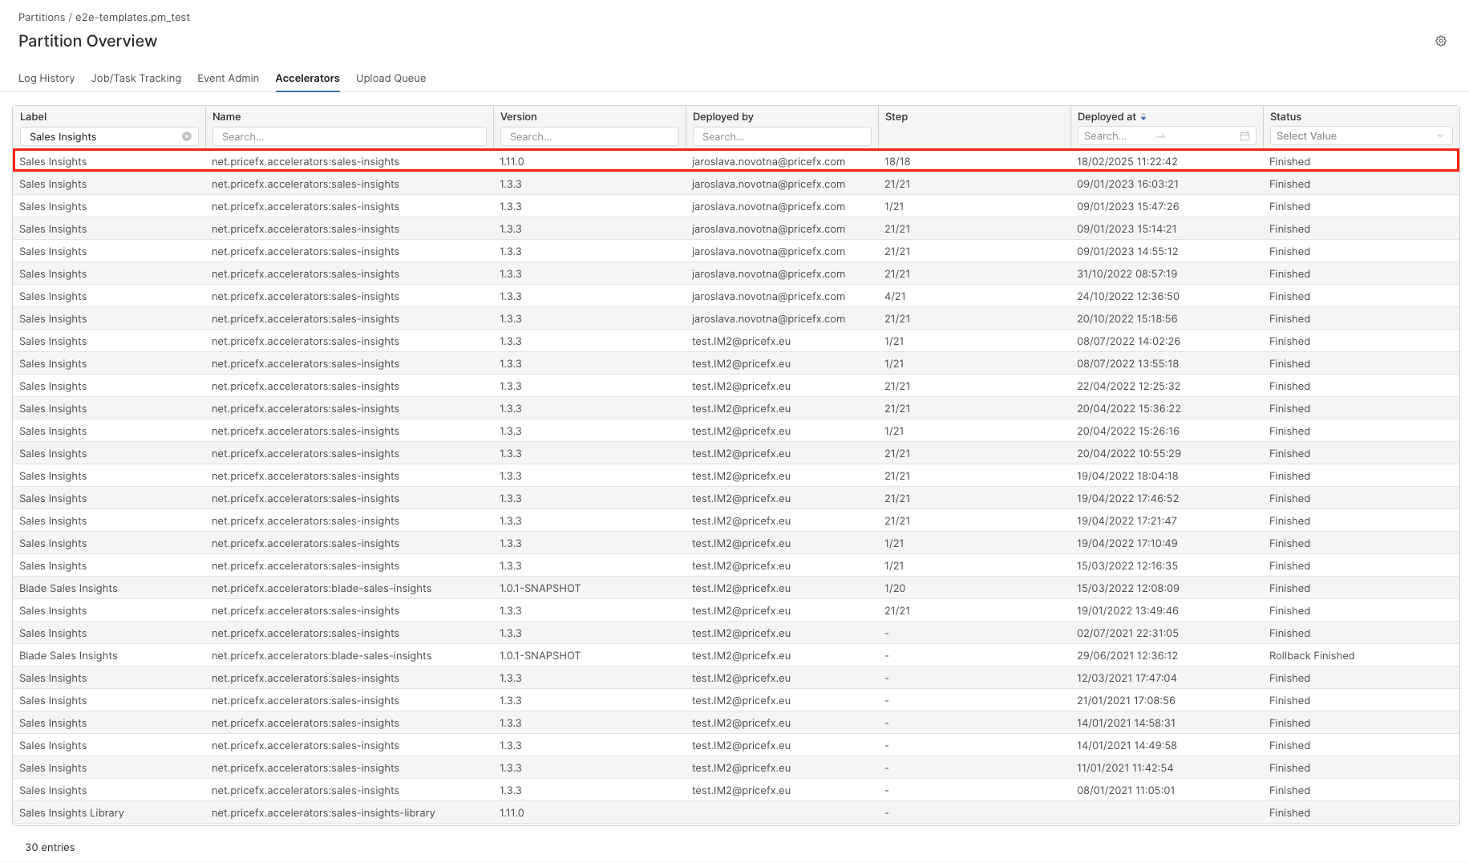Open the settings gear icon
1469x863 pixels.
point(1440,41)
